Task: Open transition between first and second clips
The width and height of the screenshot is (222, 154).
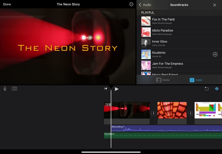Action: coord(153,113)
